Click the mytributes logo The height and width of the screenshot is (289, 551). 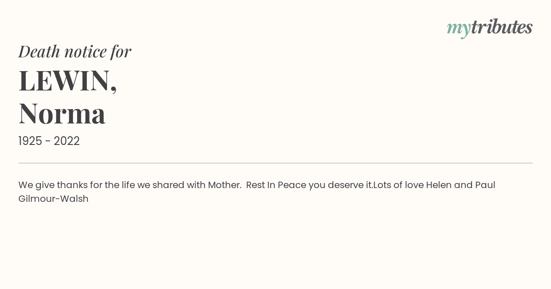[x=489, y=28]
